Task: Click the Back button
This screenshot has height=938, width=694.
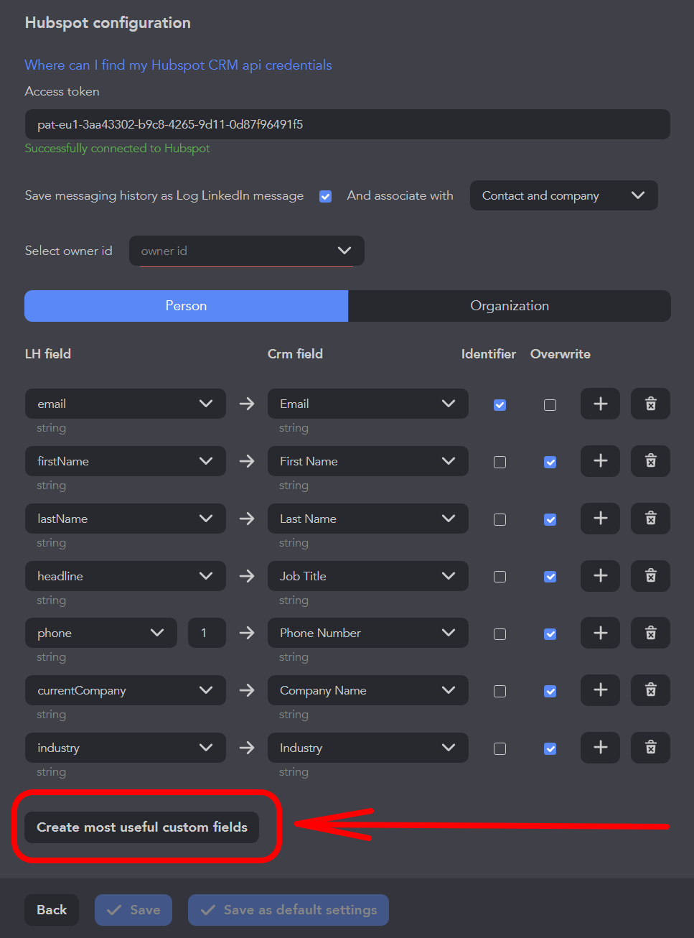Action: coord(52,910)
